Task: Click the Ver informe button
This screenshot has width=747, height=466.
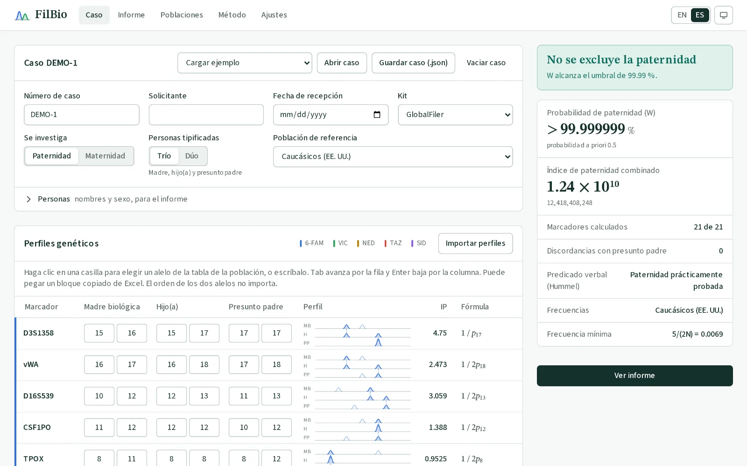Action: coord(634,376)
